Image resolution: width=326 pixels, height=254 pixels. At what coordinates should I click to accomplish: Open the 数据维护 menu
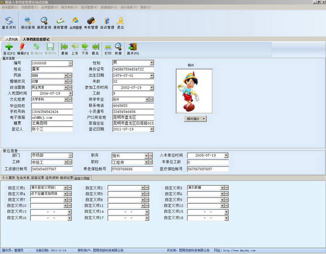click(109, 7)
